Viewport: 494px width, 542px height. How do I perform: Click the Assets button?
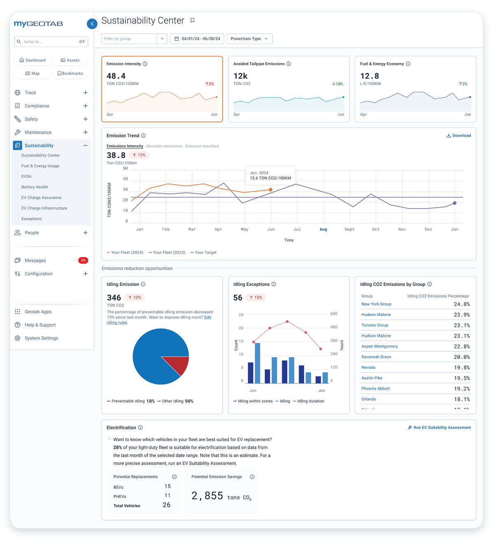(x=70, y=60)
